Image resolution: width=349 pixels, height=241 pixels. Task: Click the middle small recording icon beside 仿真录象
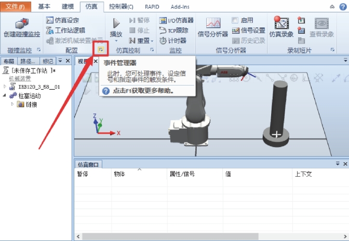click(301, 30)
